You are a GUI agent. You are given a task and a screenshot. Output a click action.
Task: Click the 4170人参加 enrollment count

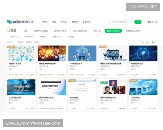91,109
